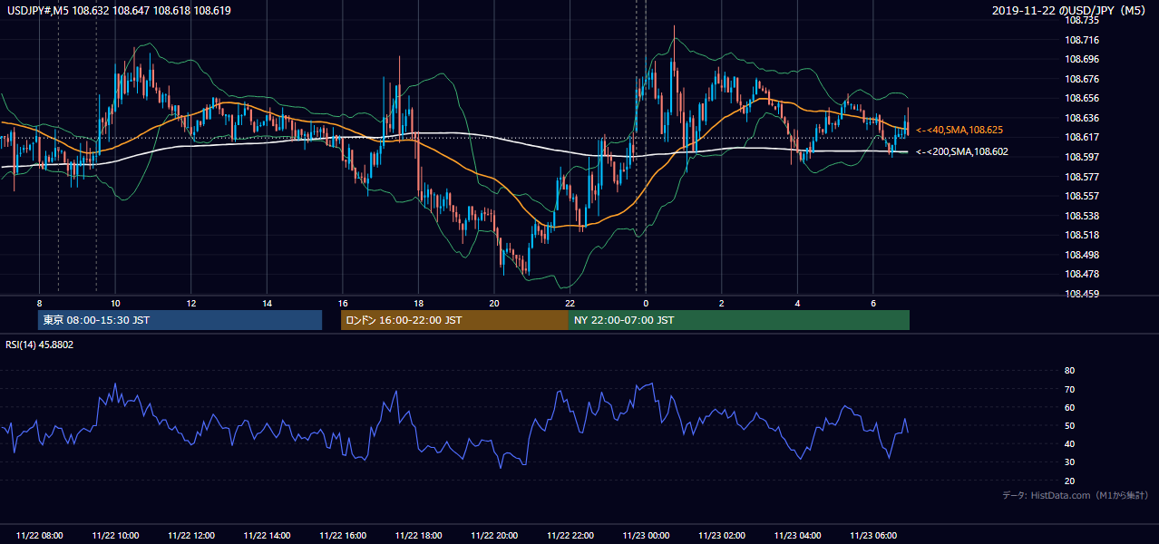Click price axis label 108.518
This screenshot has height=544, width=1159.
(1081, 235)
